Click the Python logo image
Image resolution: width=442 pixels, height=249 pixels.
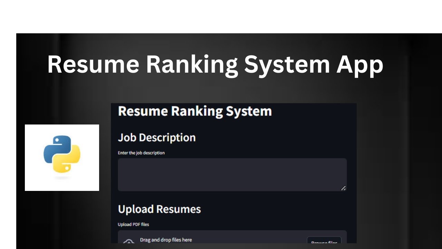(x=62, y=158)
